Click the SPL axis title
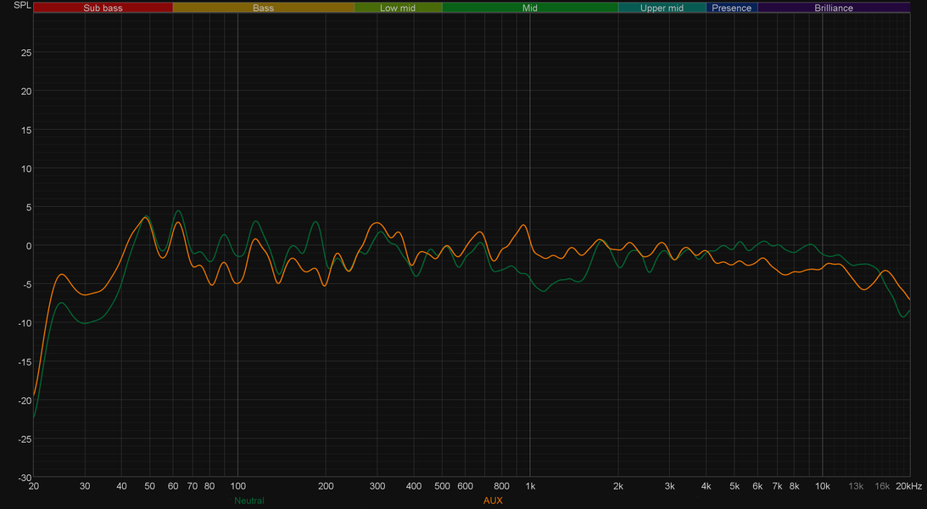This screenshot has width=927, height=509. pos(22,5)
